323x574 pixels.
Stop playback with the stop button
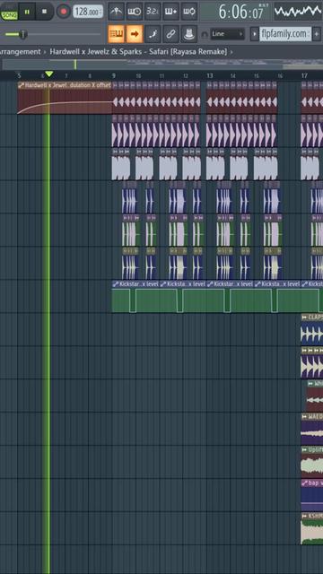coord(44,12)
